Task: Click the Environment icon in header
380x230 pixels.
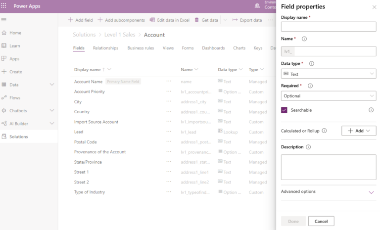Action: click(257, 5)
